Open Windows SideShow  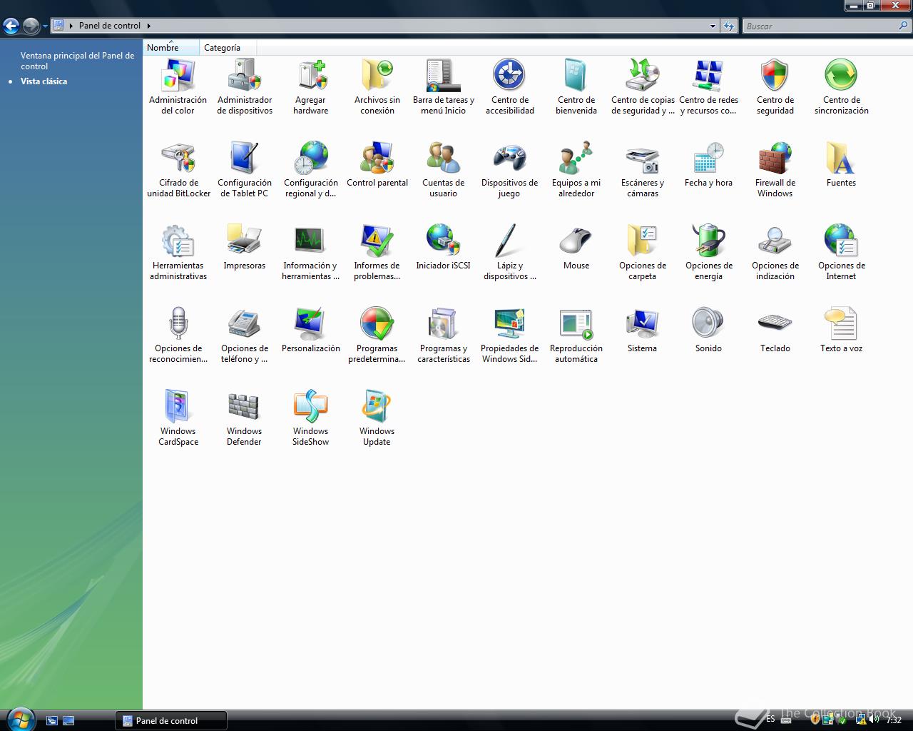coord(310,418)
